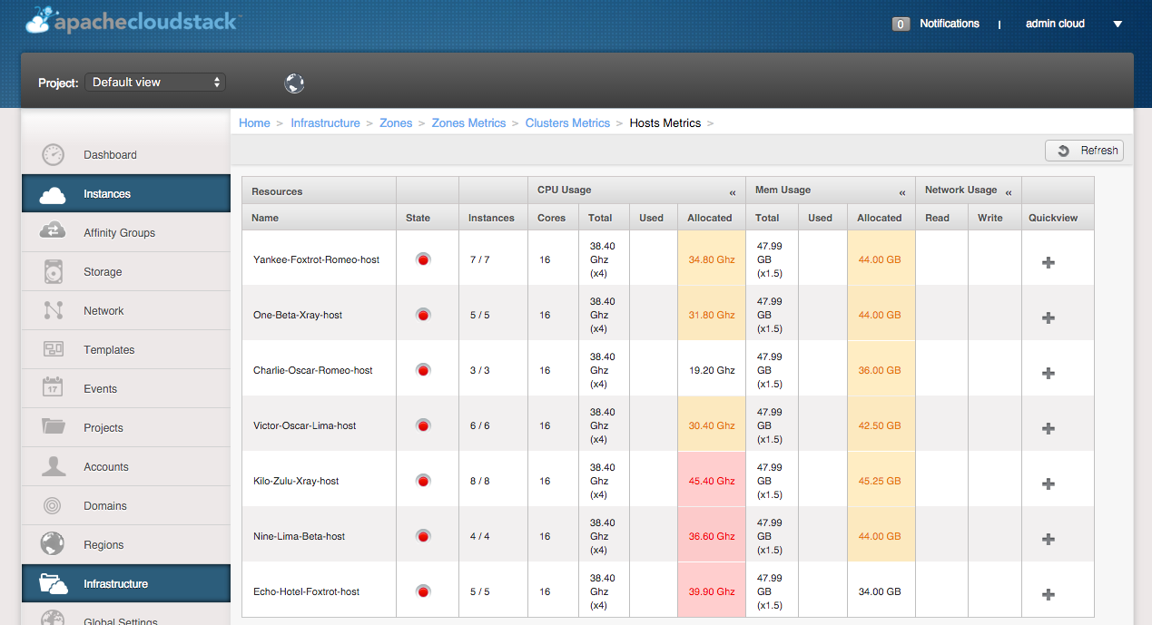Open quickview plus for Kilo-Zulu-Xray-host
Image resolution: width=1152 pixels, height=625 pixels.
click(x=1049, y=483)
